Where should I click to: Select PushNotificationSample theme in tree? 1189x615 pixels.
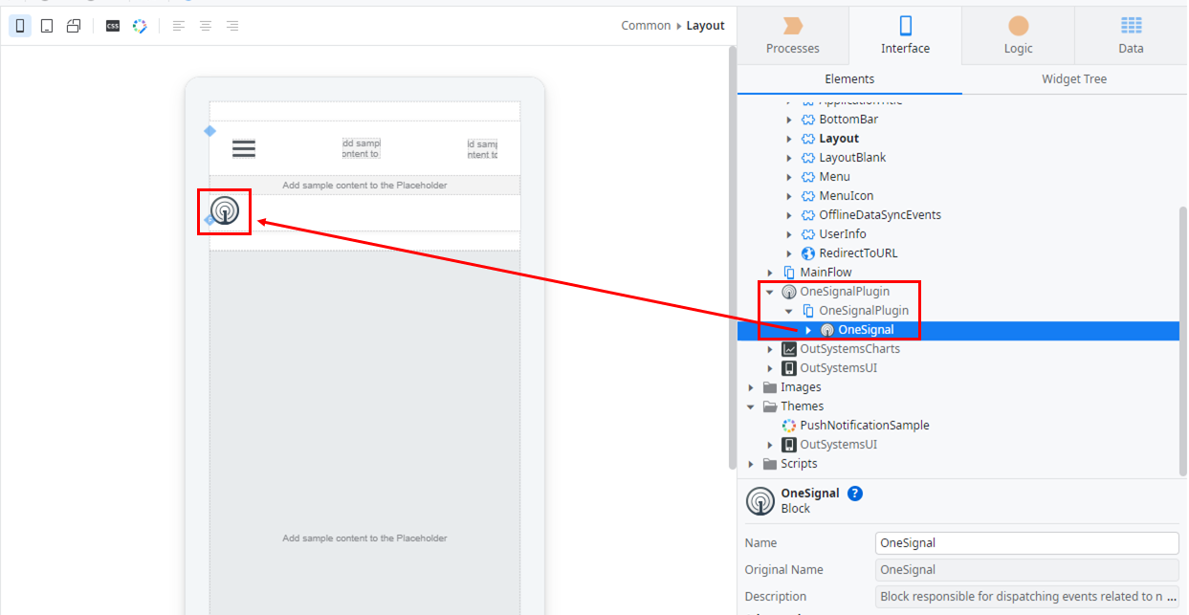tap(864, 426)
